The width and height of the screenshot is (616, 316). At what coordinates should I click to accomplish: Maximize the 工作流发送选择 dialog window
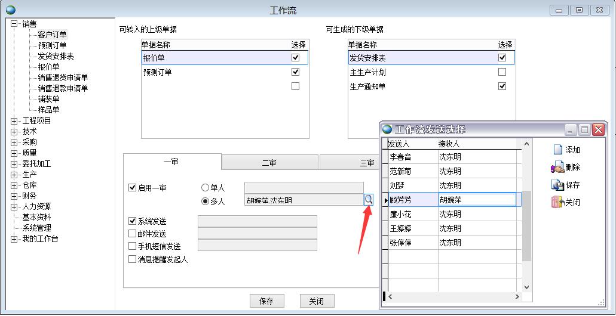click(585, 129)
